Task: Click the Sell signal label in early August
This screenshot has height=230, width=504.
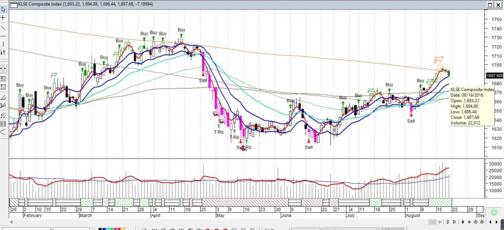Action: coord(411,121)
